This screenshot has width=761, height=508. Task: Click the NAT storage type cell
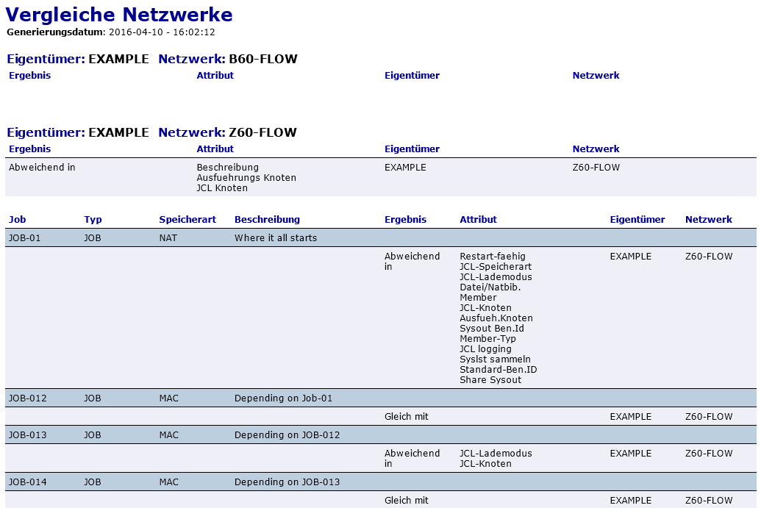168,237
